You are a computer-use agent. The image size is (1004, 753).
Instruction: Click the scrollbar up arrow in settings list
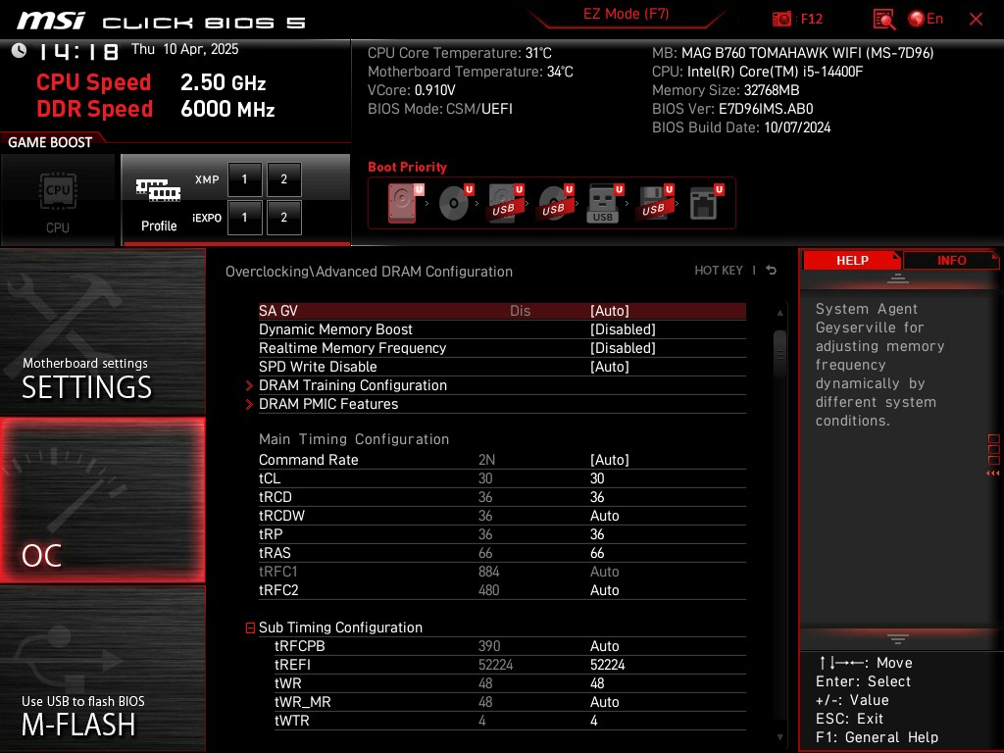coord(779,313)
